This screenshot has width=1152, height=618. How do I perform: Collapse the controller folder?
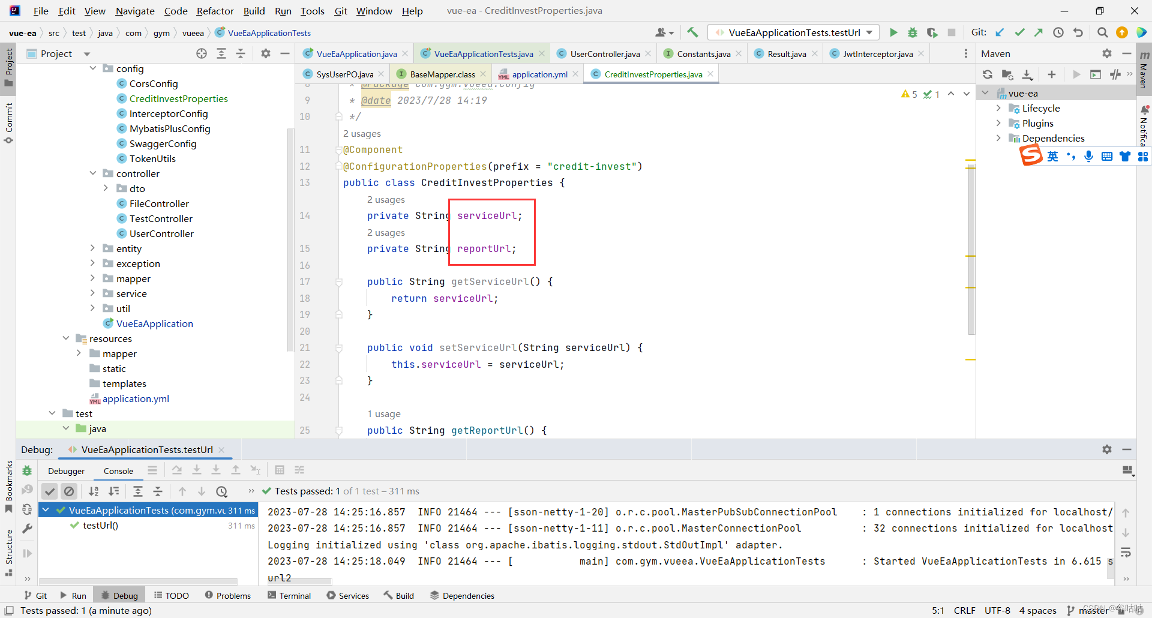coord(93,173)
